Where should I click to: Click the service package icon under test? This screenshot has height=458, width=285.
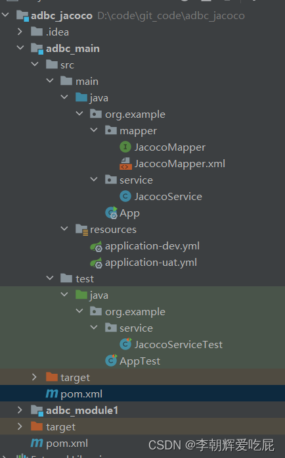(x=111, y=328)
